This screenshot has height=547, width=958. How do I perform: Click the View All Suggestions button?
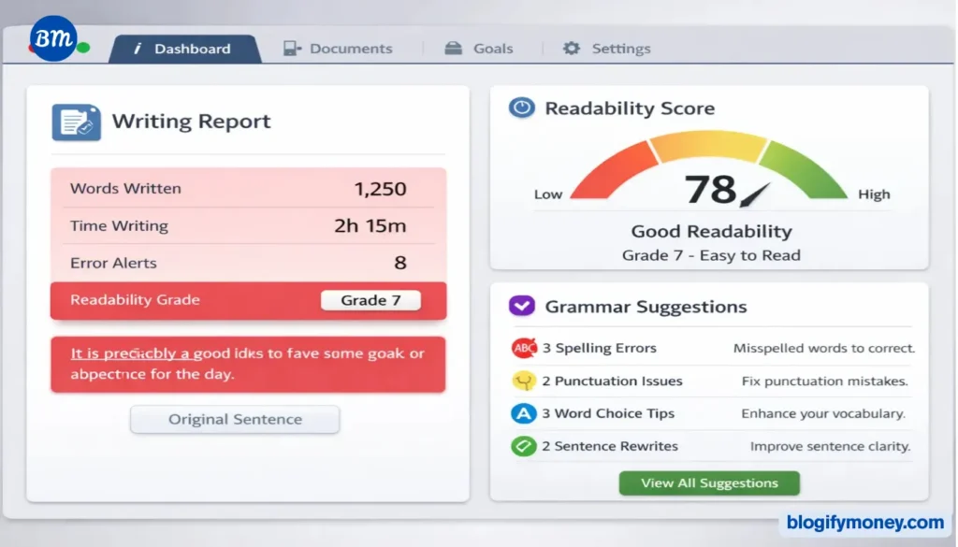click(709, 482)
